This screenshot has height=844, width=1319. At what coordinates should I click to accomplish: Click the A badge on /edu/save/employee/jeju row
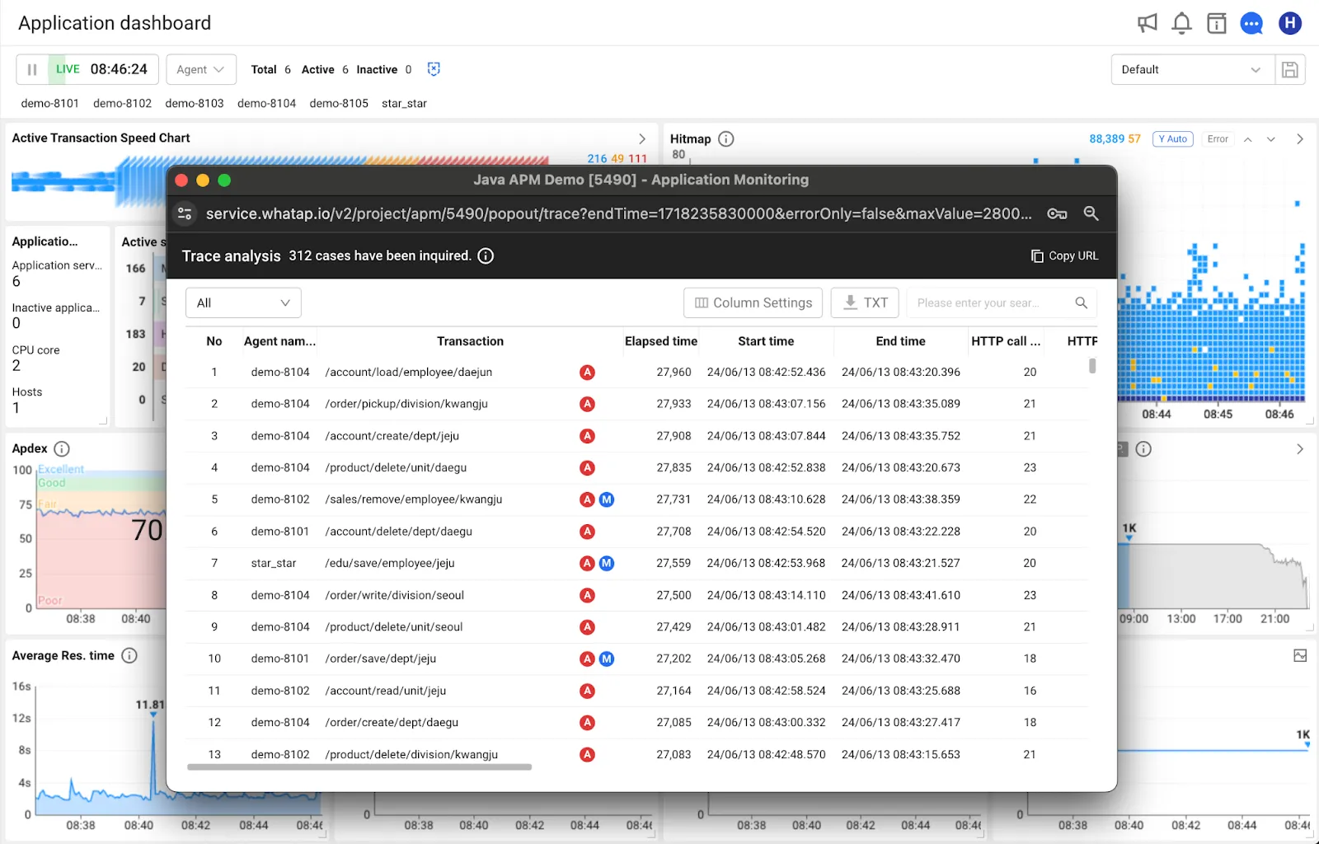click(587, 564)
